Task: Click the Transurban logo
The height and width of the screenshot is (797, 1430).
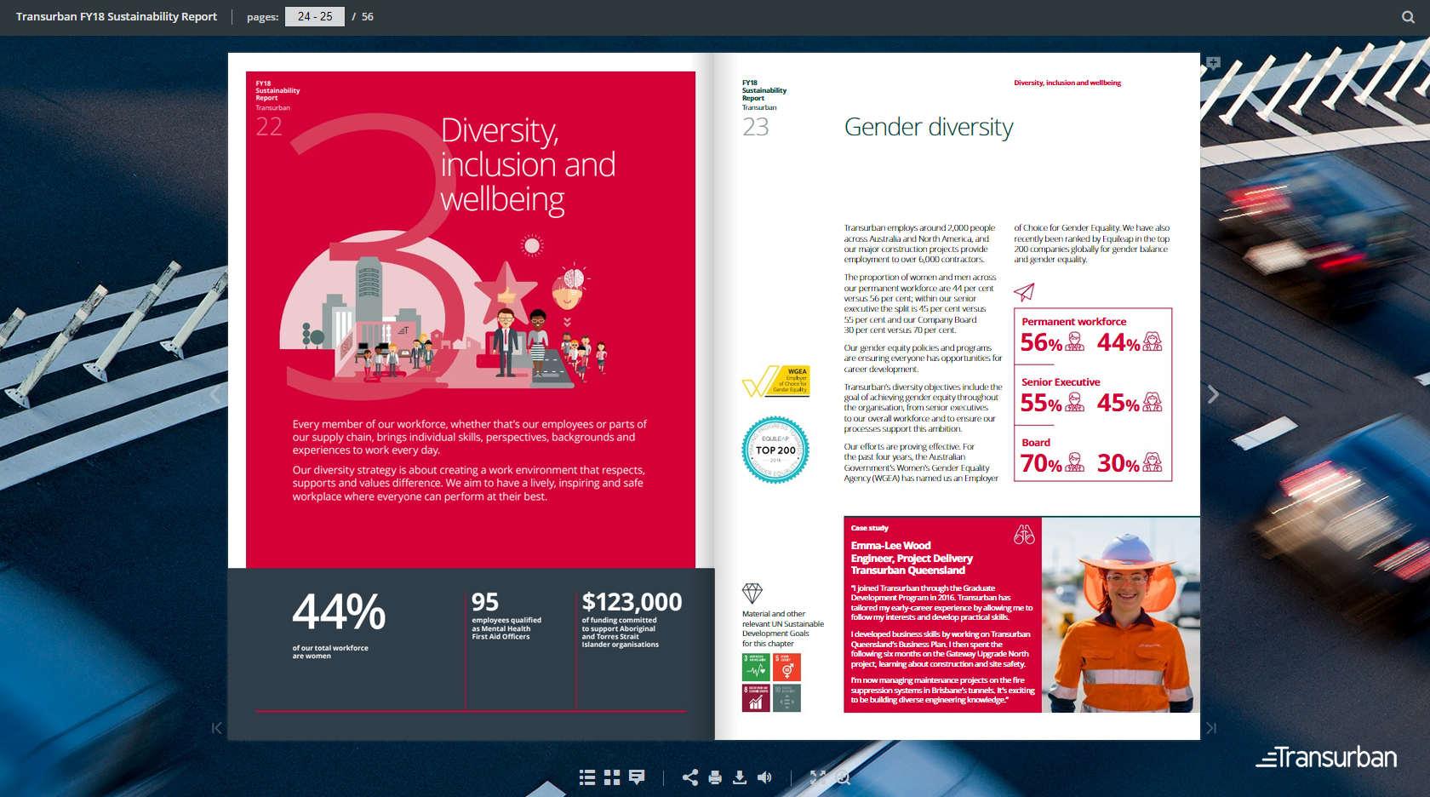Action: point(1326,757)
